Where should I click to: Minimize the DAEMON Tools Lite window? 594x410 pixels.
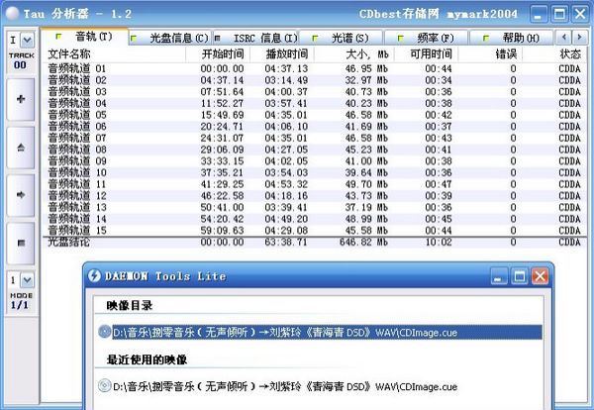[x=499, y=276]
